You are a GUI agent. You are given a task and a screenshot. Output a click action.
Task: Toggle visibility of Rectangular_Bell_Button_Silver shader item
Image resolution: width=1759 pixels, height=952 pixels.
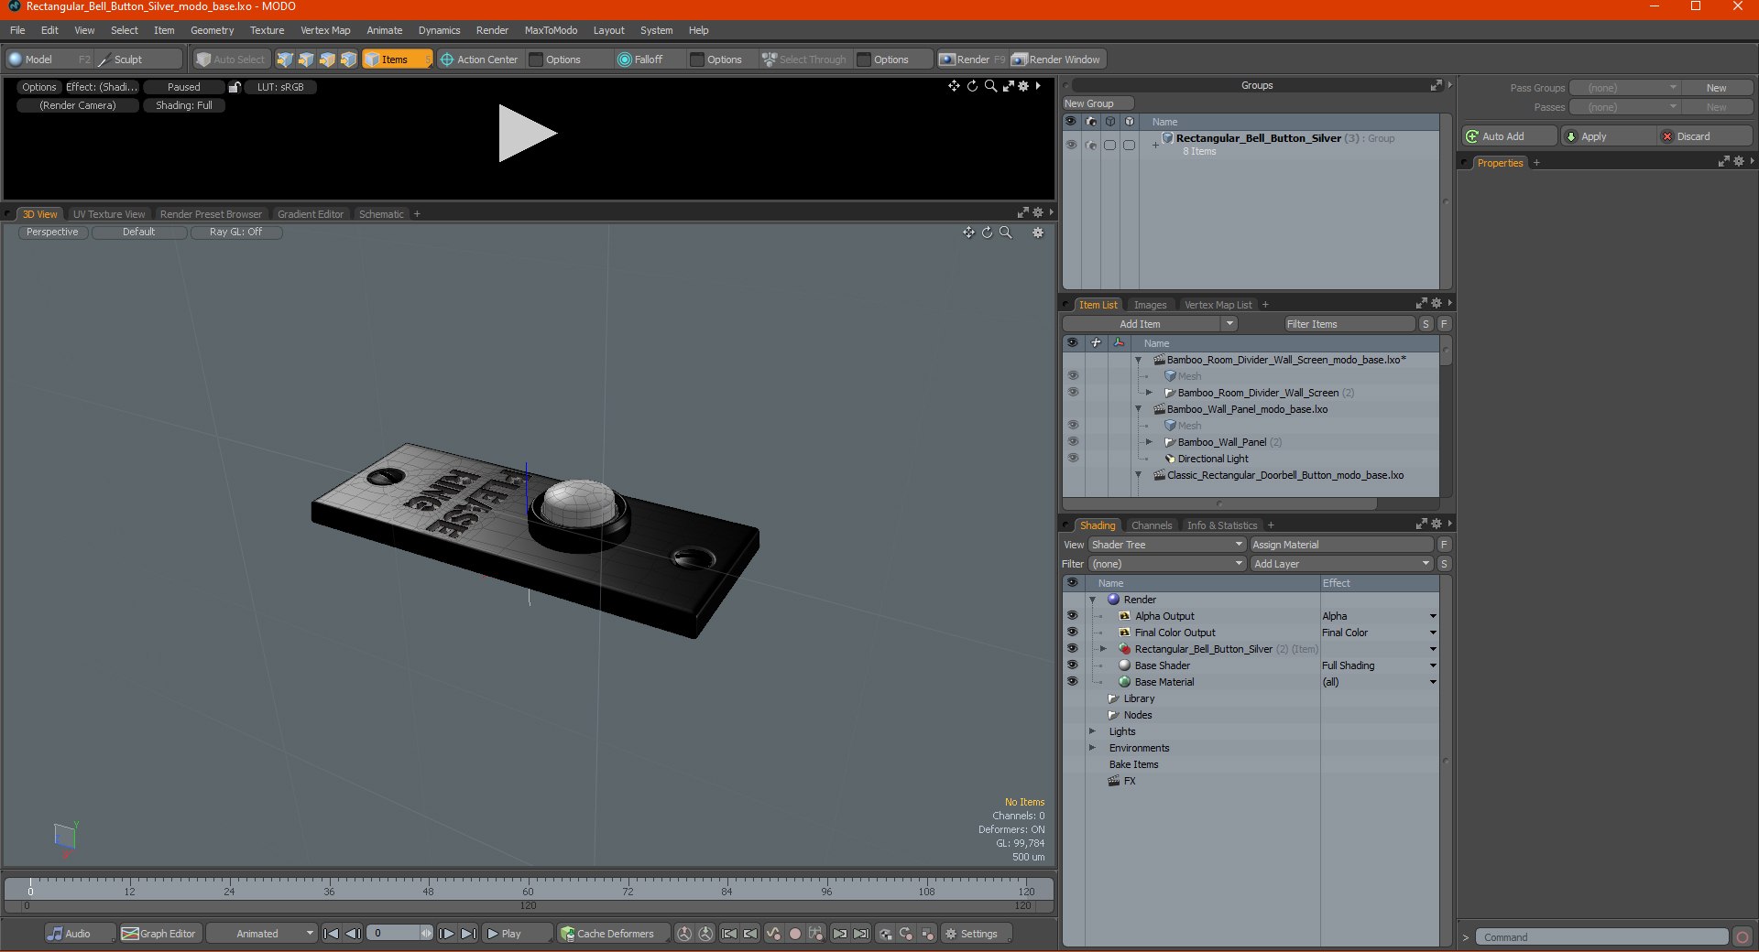tap(1072, 649)
